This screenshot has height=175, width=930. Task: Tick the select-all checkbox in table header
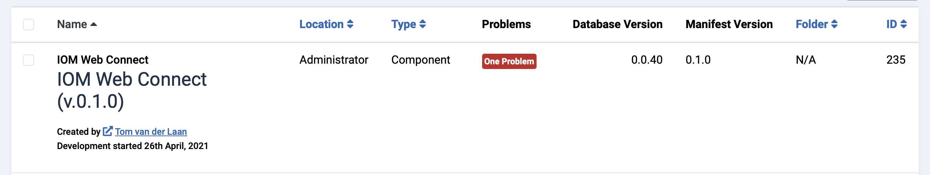point(28,25)
